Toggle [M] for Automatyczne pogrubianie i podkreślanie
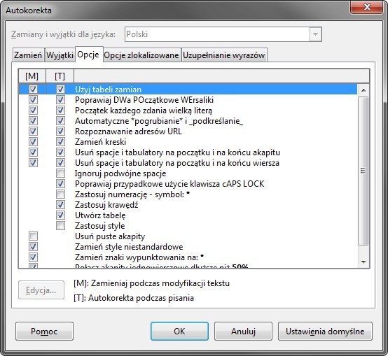This screenshot has height=356, width=388. 33,121
